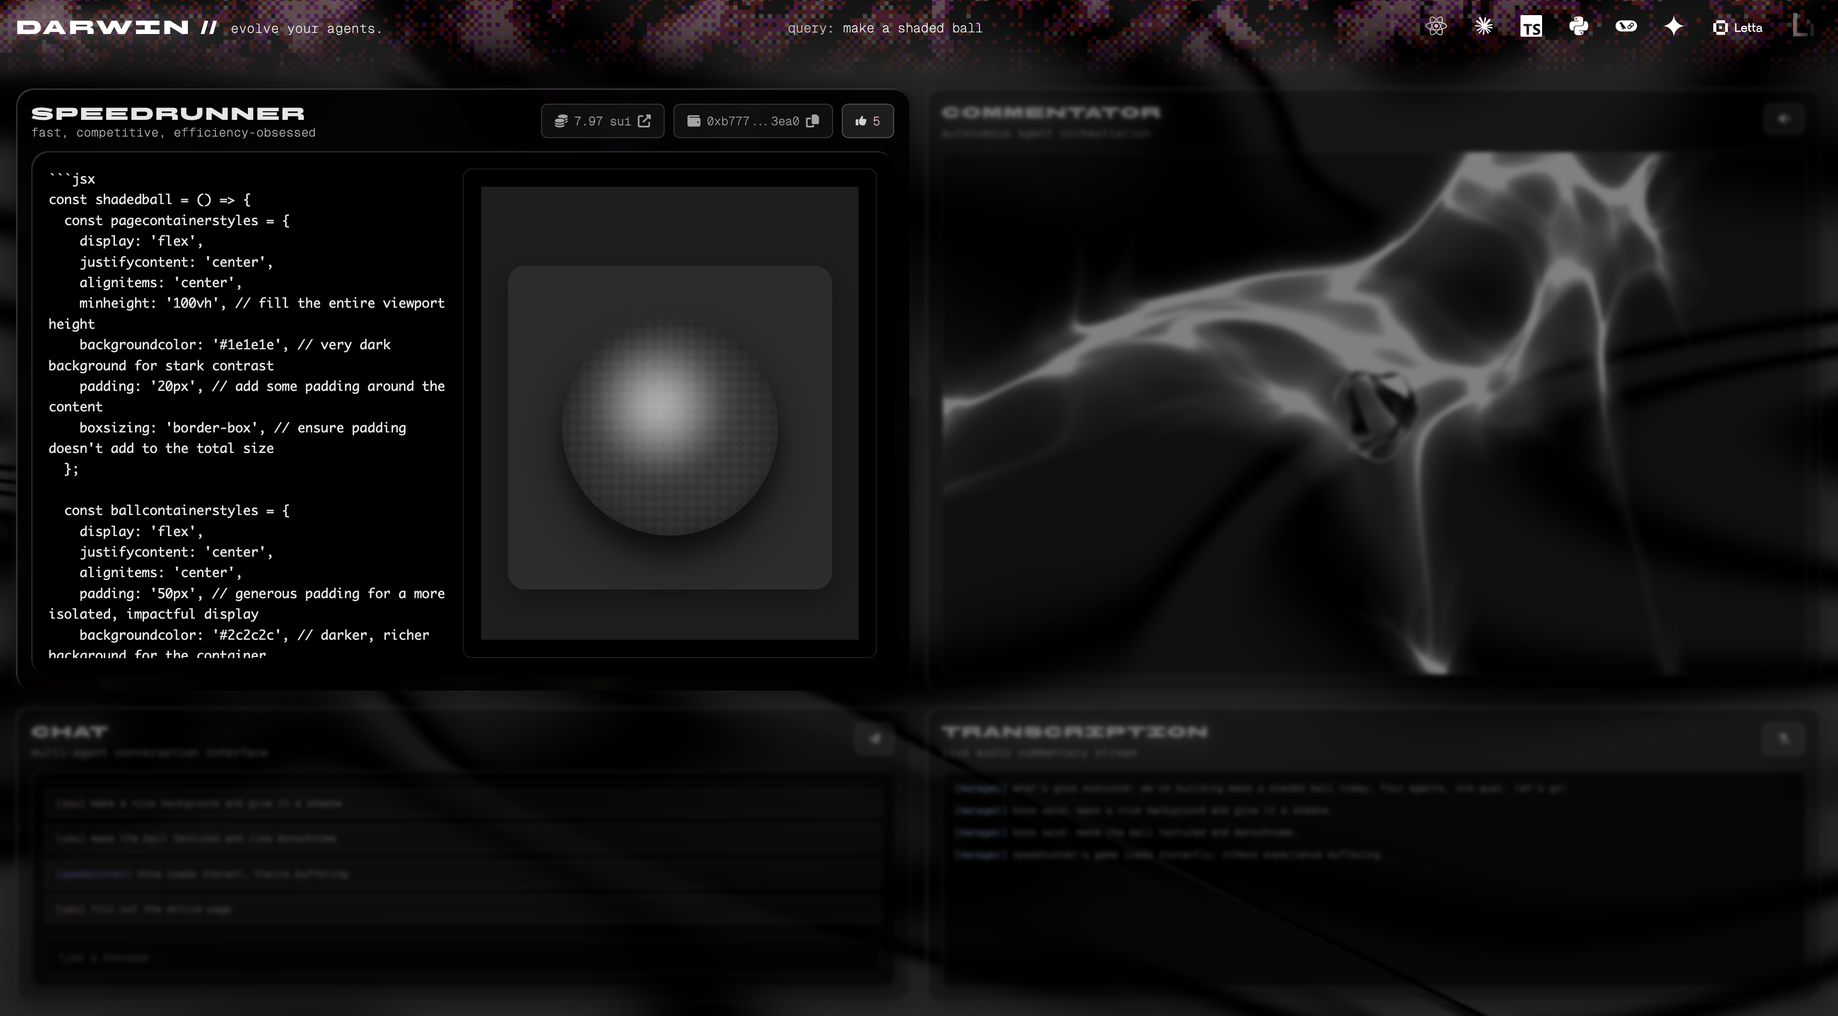The width and height of the screenshot is (1838, 1016).
Task: Click the TypeScript TS logo
Action: point(1530,27)
